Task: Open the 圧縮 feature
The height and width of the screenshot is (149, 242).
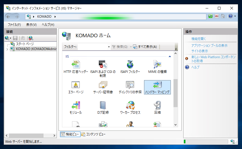Action: 157,108
